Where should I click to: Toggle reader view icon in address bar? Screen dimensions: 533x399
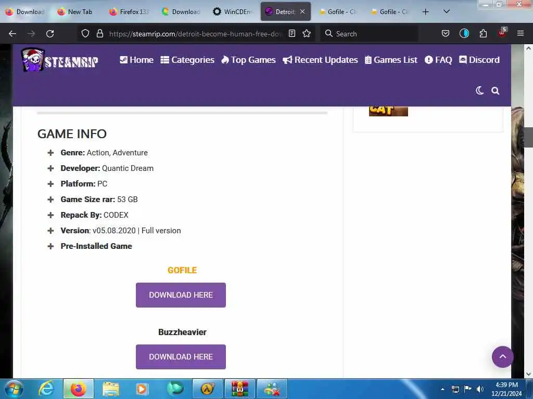click(x=291, y=33)
